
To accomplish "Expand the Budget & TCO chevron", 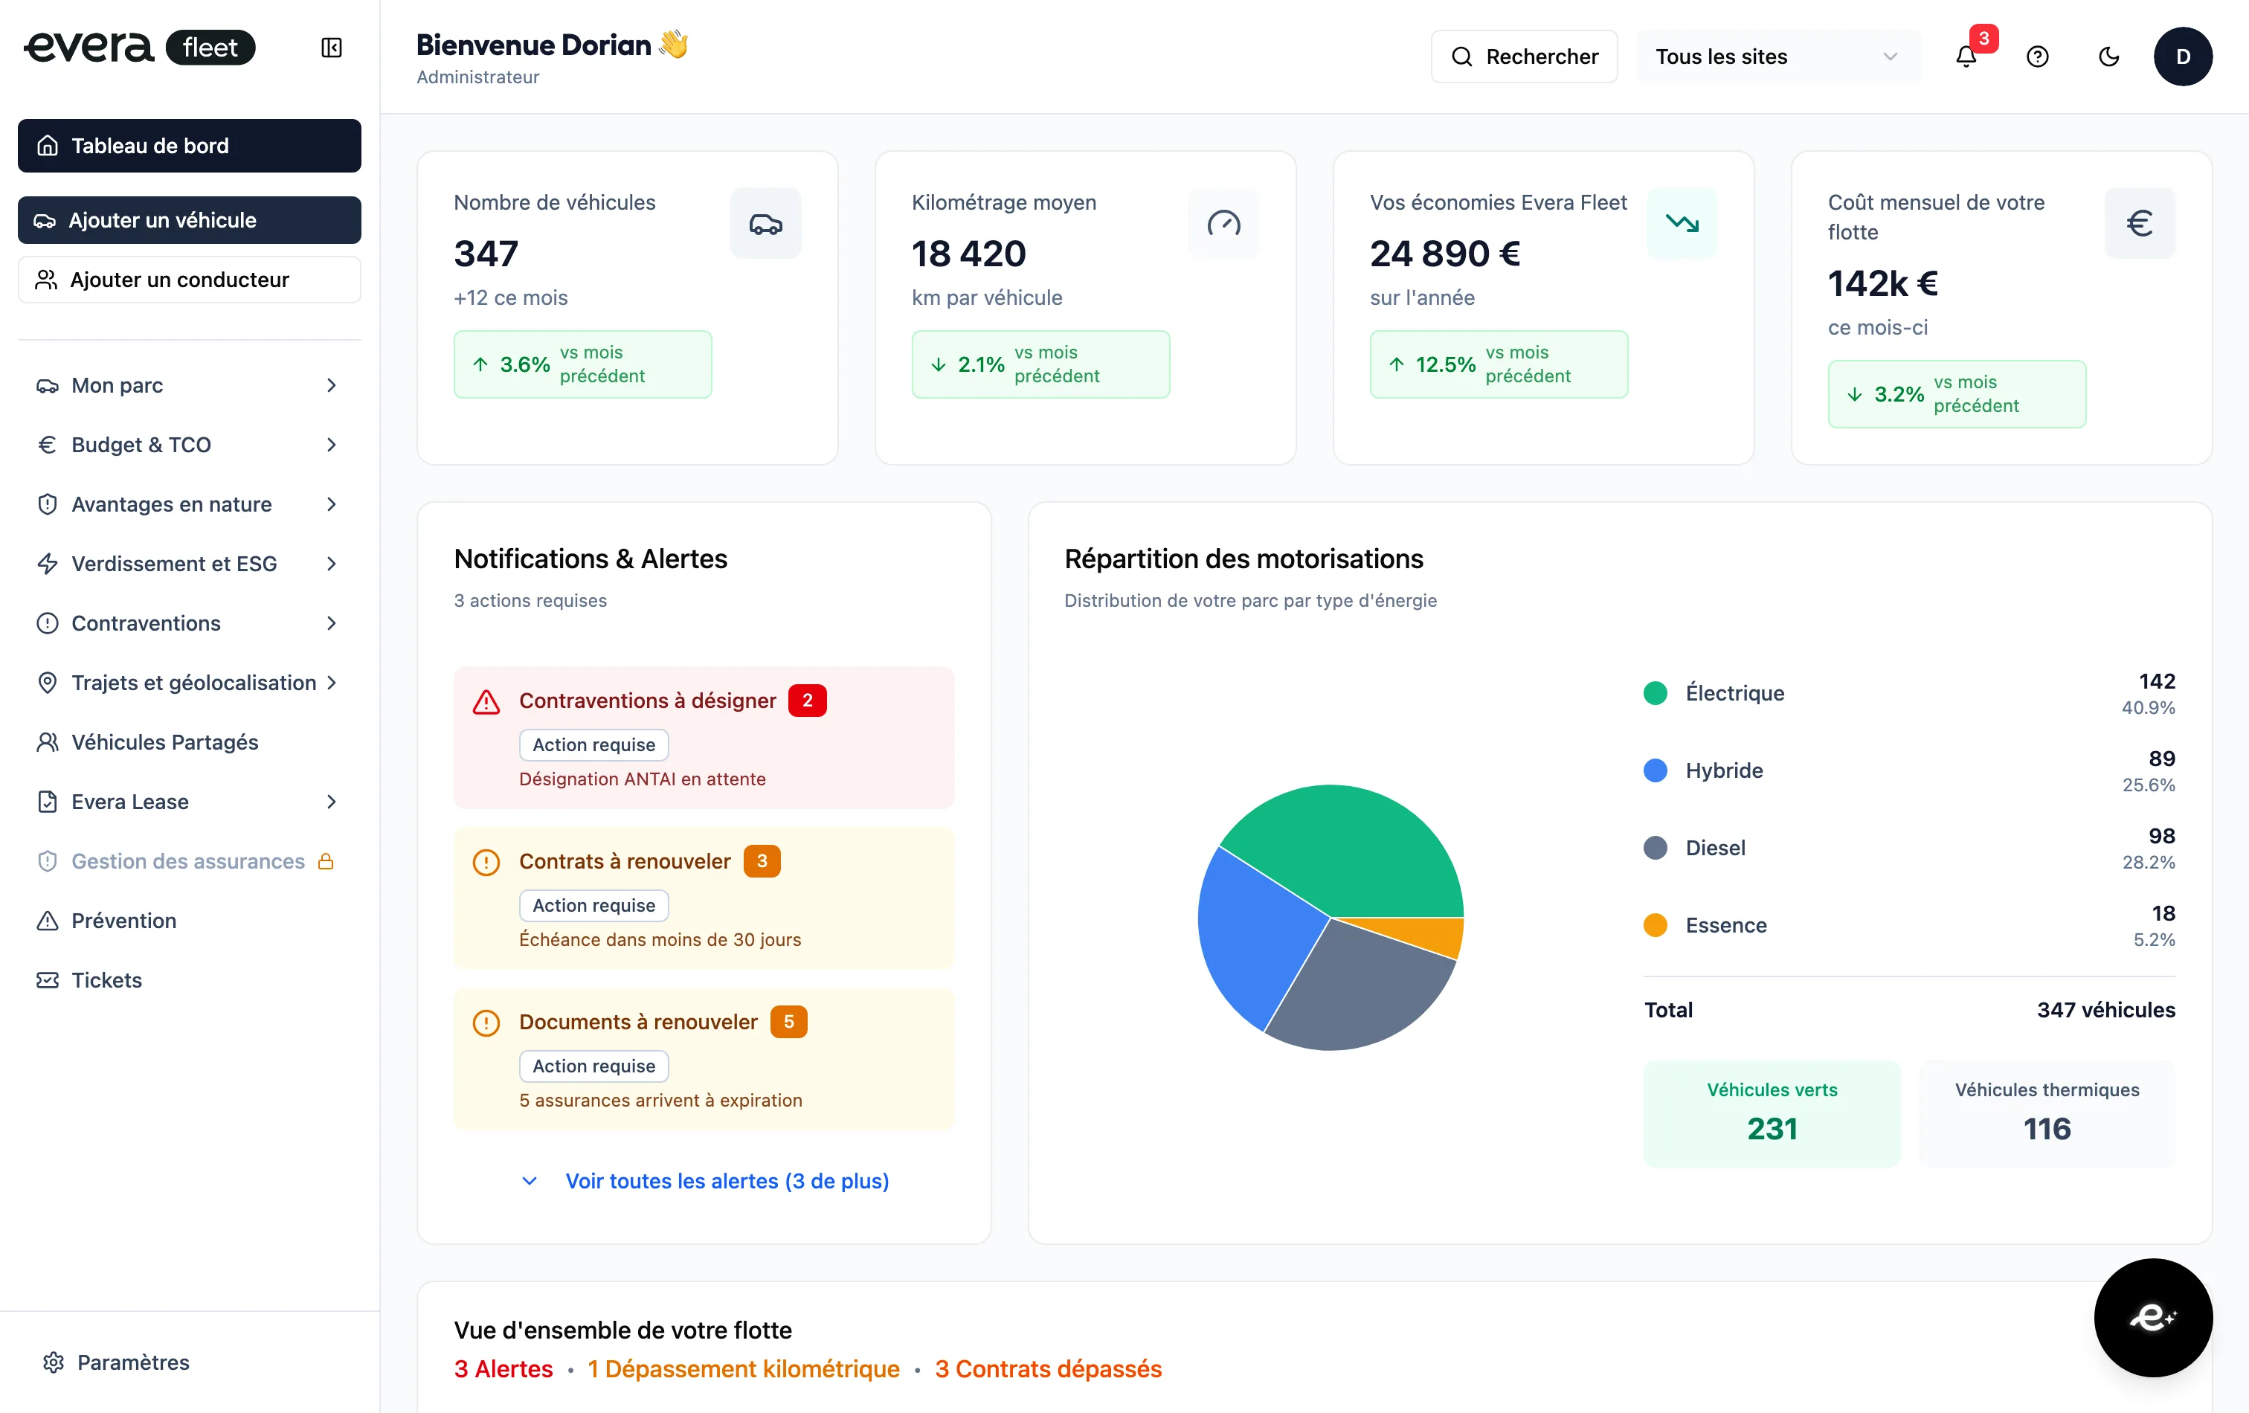I will tap(332, 445).
